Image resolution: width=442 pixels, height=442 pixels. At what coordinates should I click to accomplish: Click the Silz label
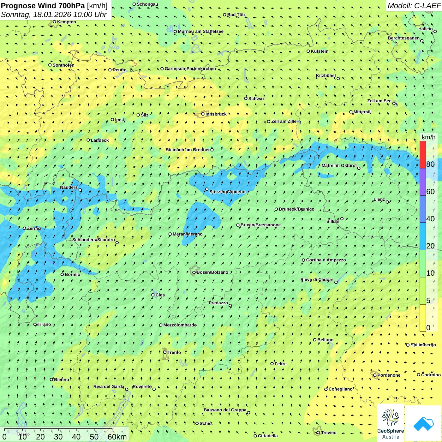point(145,115)
